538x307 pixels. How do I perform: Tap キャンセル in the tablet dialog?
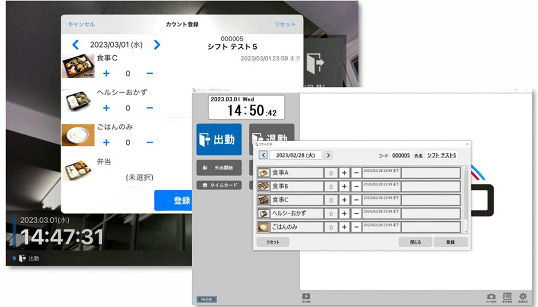coord(81,24)
